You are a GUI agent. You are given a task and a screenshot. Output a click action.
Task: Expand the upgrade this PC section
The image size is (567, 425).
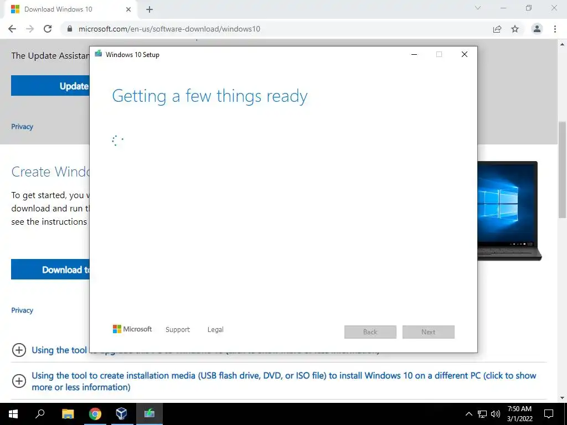point(19,350)
